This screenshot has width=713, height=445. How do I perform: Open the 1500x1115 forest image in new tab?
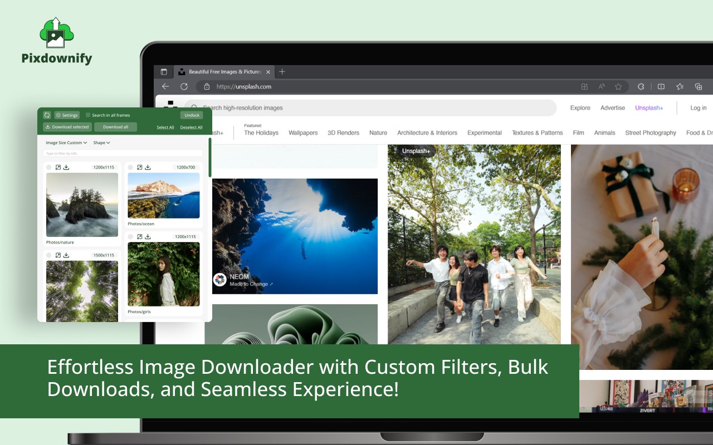coord(58,255)
